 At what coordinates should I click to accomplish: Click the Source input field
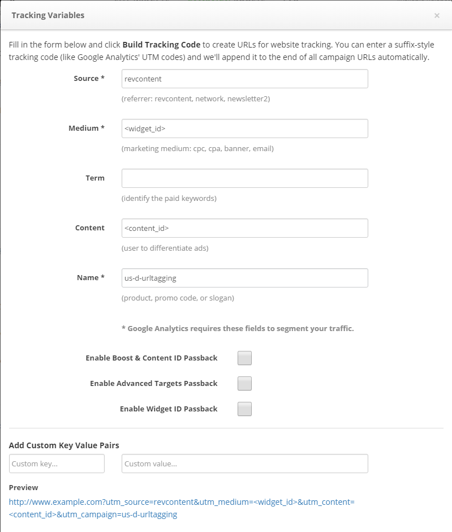pos(244,79)
